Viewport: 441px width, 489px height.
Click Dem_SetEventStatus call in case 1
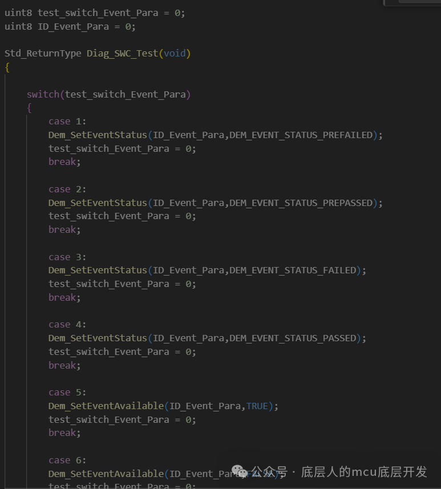click(x=98, y=135)
